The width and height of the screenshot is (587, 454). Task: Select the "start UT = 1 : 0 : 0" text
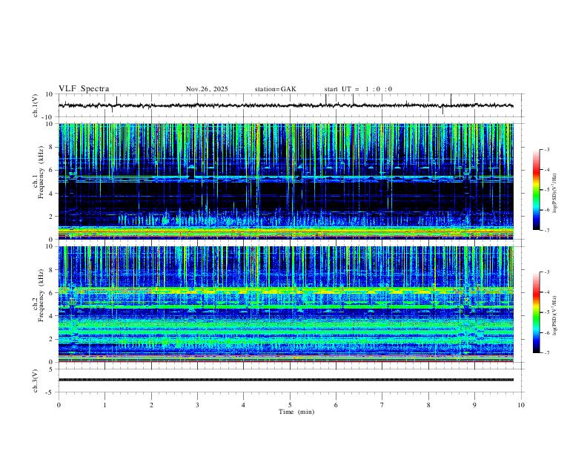click(358, 89)
